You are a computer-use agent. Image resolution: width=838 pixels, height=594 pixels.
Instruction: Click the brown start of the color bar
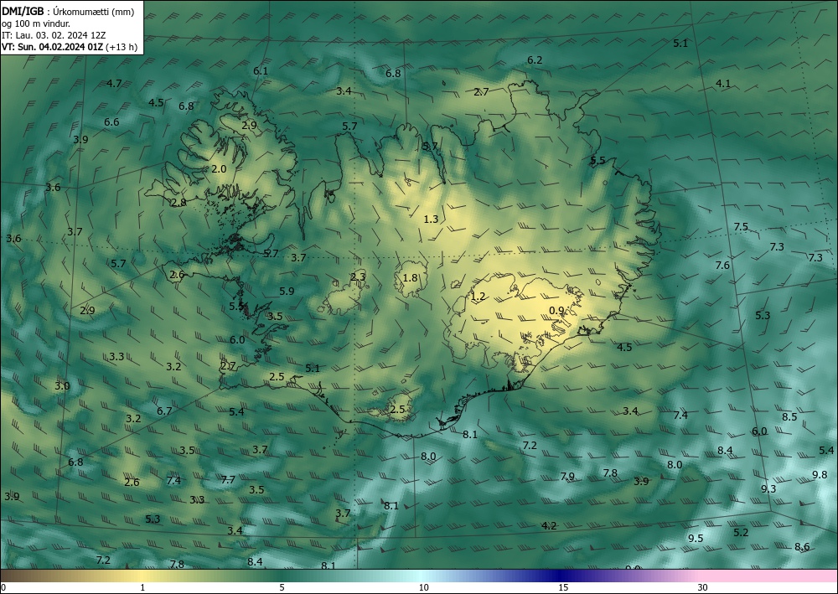coord(16,576)
